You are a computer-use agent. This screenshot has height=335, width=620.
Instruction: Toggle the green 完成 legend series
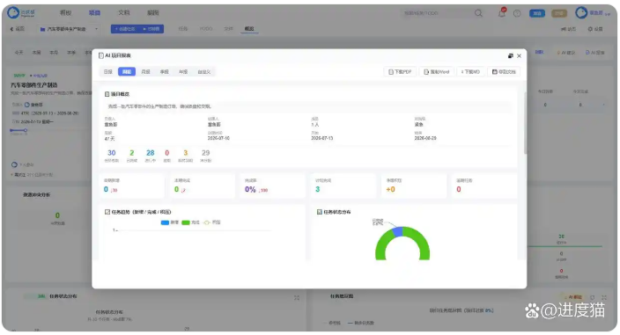190,222
